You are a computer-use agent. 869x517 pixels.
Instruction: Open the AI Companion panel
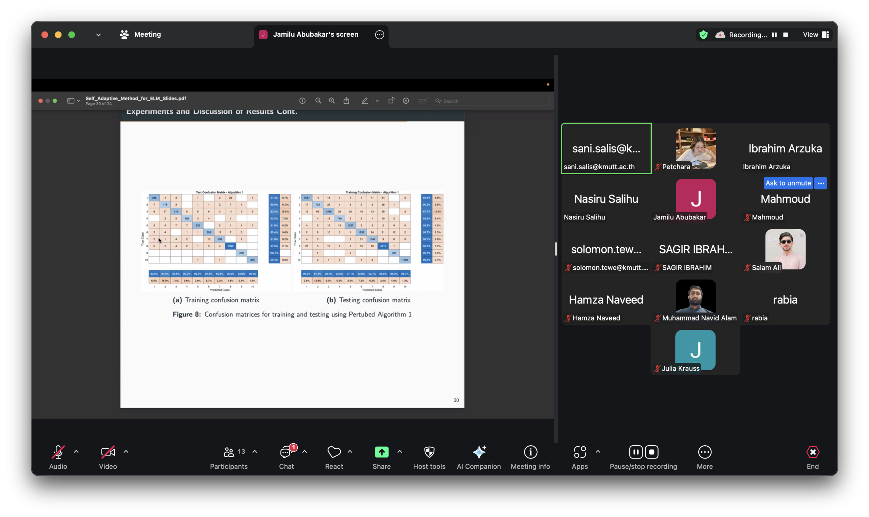pyautogui.click(x=479, y=452)
